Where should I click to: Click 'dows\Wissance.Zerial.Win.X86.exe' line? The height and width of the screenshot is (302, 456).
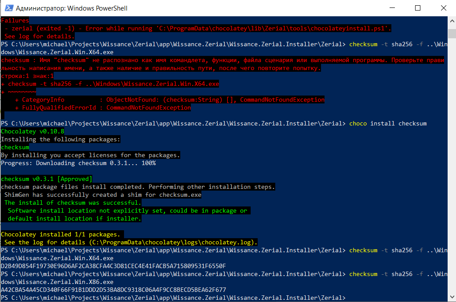57,282
